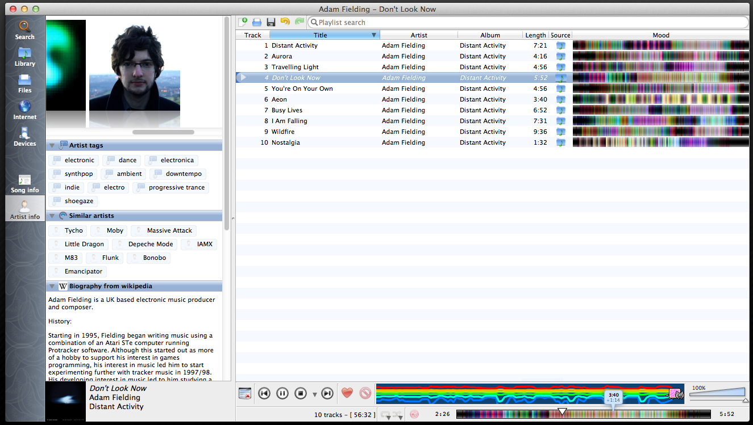The height and width of the screenshot is (425, 753).
Task: Toggle shuffle mode
Action: point(396,414)
